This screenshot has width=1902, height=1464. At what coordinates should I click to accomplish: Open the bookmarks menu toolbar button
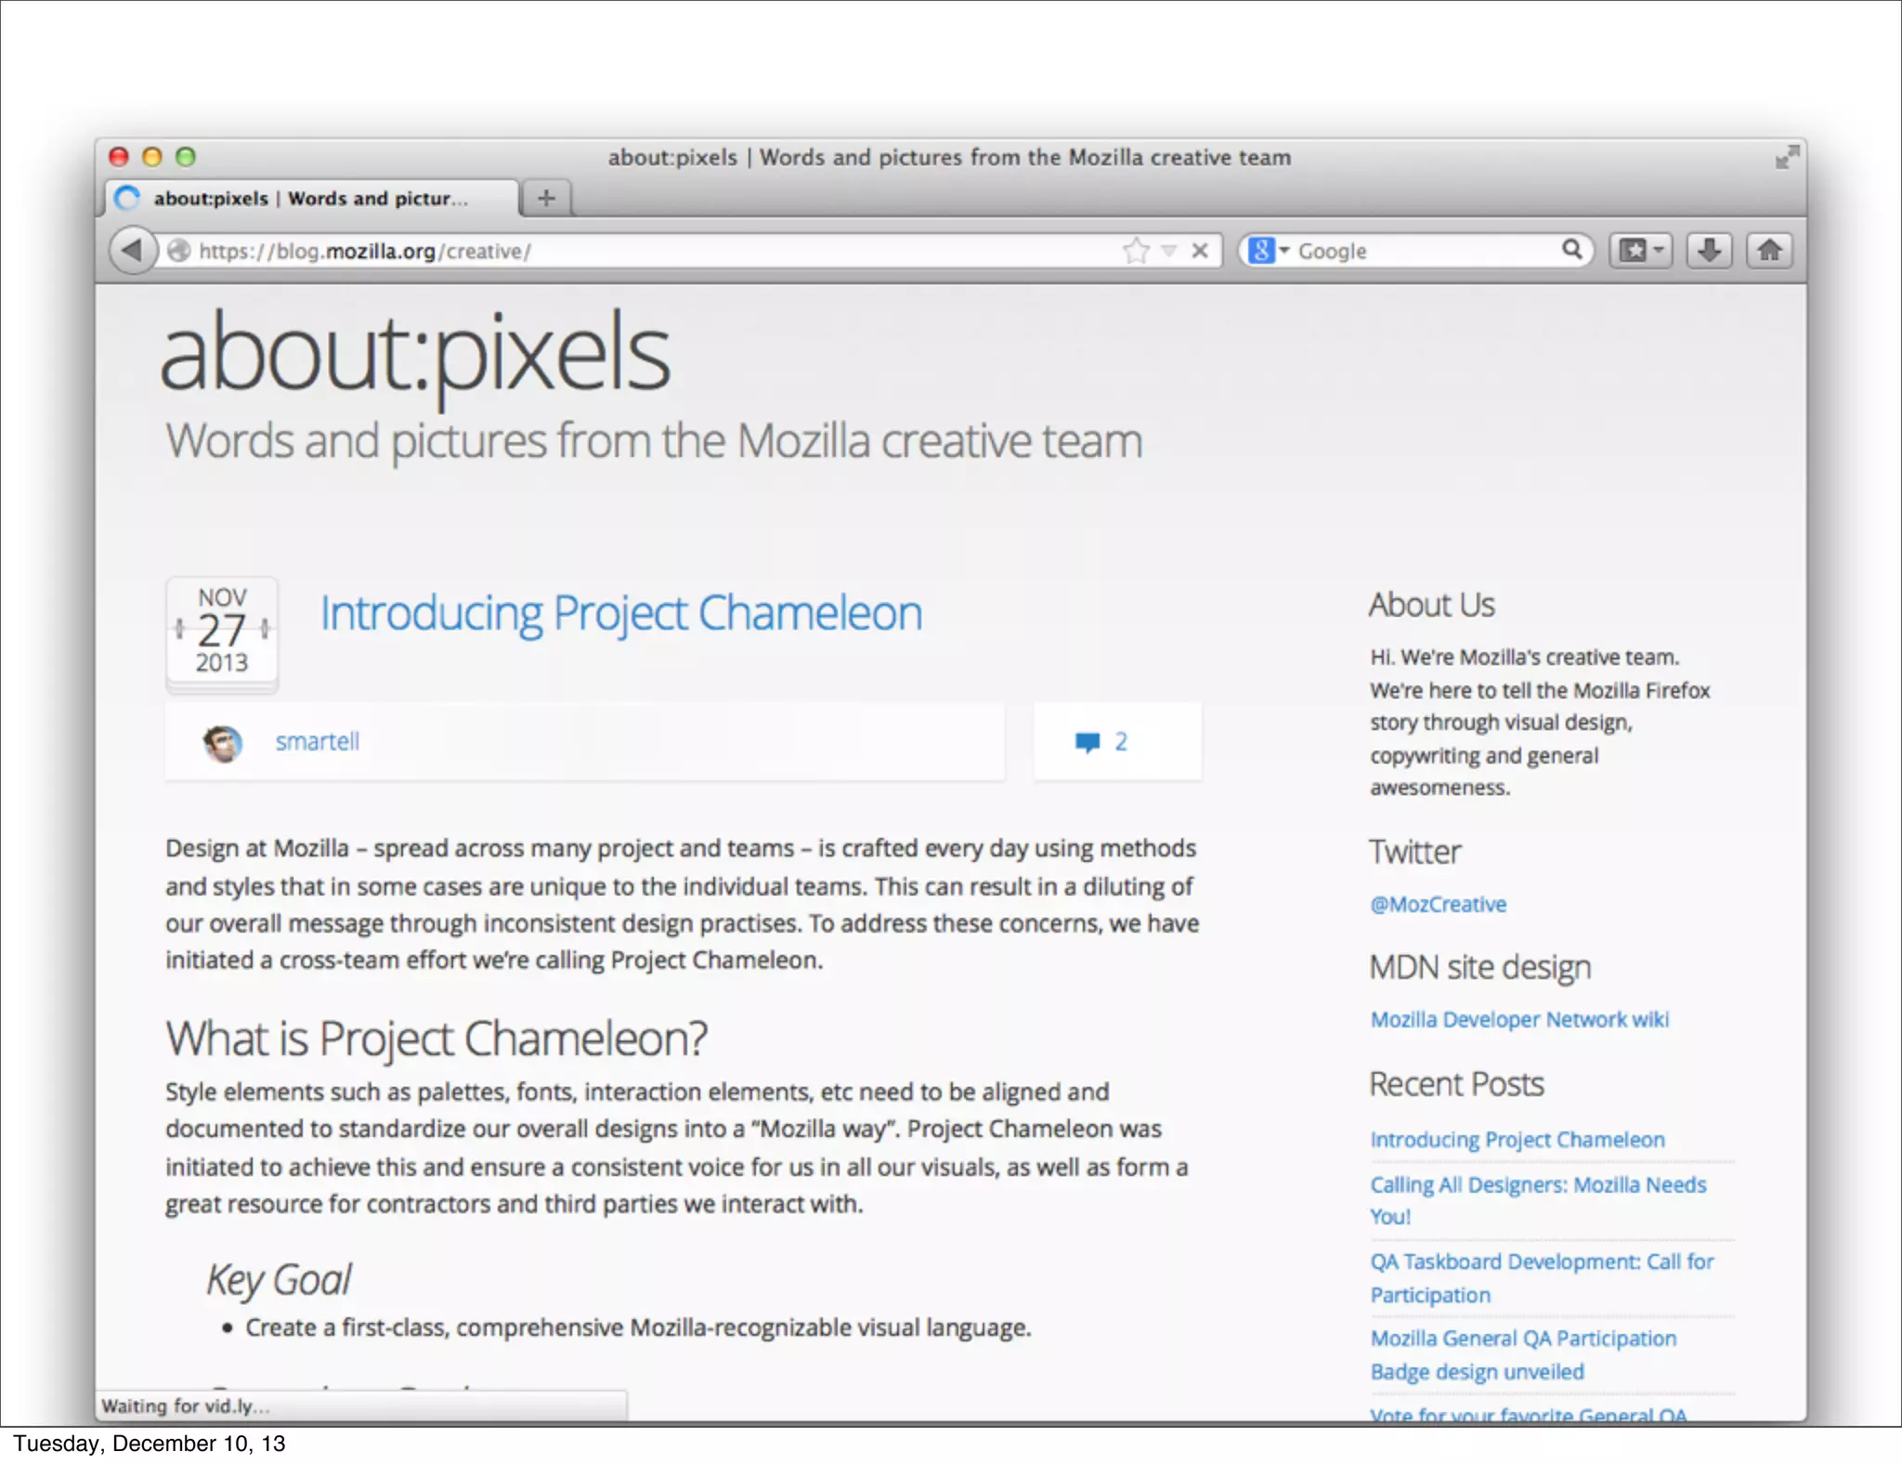pyautogui.click(x=1641, y=250)
